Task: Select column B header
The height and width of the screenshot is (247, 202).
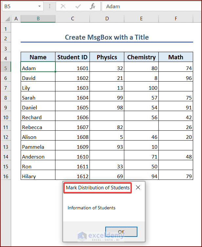Action: tap(38, 19)
